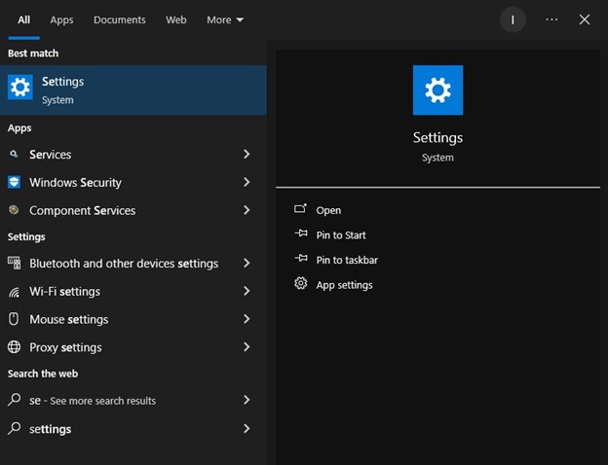The height and width of the screenshot is (465, 608).
Task: Switch to the Web search tab
Action: tap(176, 19)
